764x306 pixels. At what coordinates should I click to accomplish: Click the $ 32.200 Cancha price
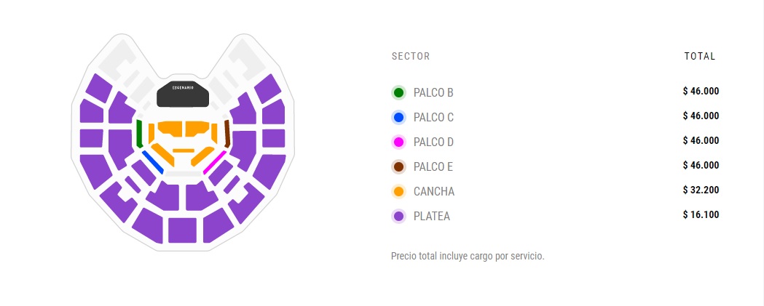701,190
